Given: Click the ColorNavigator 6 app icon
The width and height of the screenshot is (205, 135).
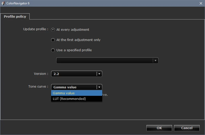Looking at the screenshot, I should tap(3, 3).
